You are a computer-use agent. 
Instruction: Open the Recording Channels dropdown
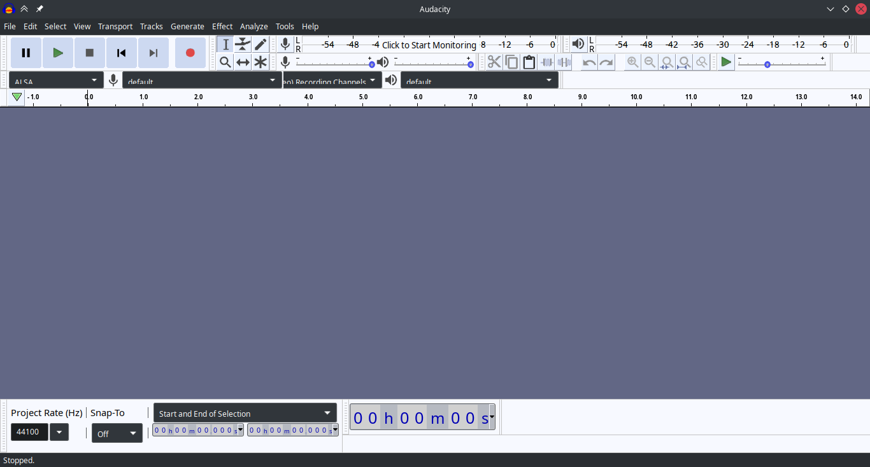click(332, 80)
